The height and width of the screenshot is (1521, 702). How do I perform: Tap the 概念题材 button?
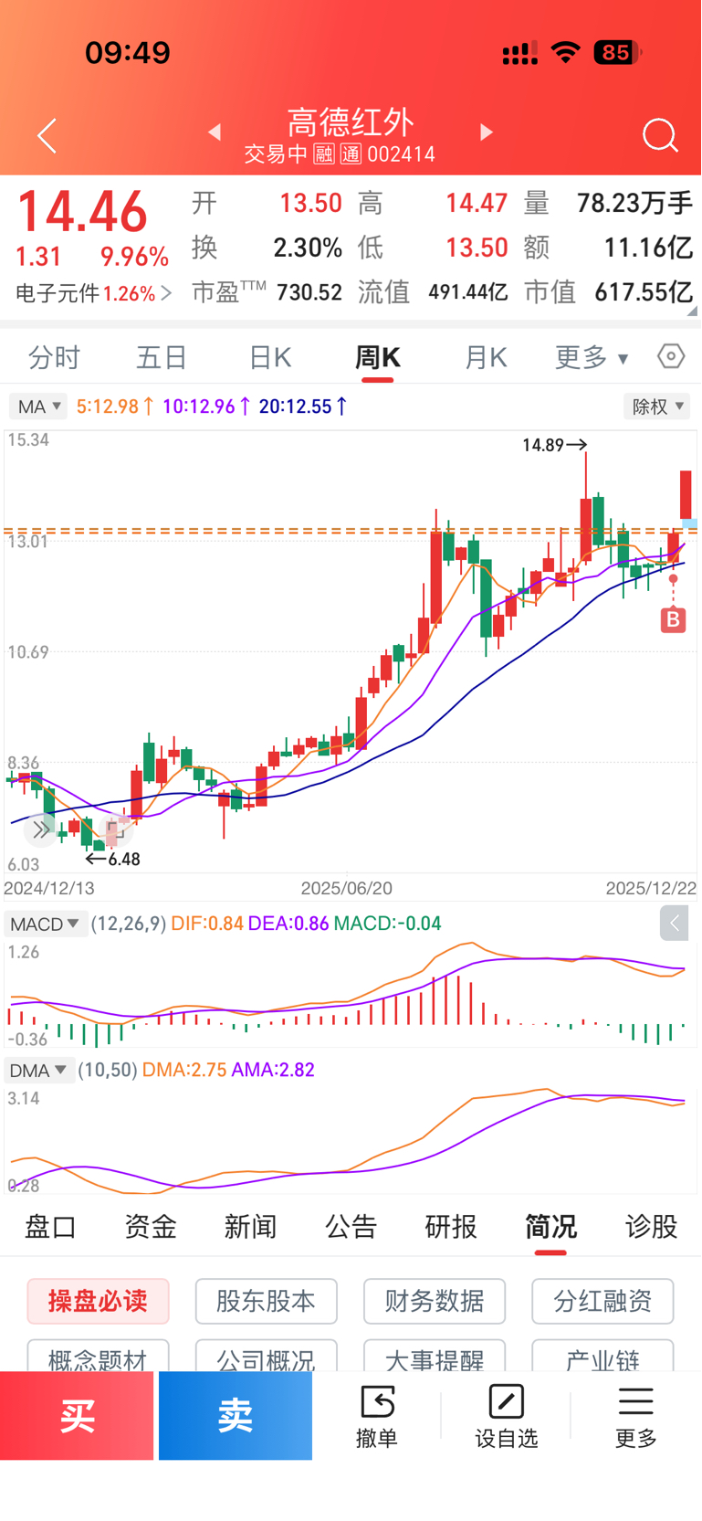pos(98,1356)
